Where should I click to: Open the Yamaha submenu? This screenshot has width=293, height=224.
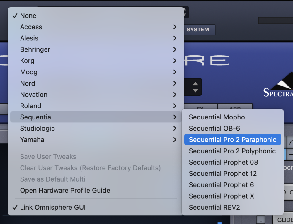[x=32, y=140]
